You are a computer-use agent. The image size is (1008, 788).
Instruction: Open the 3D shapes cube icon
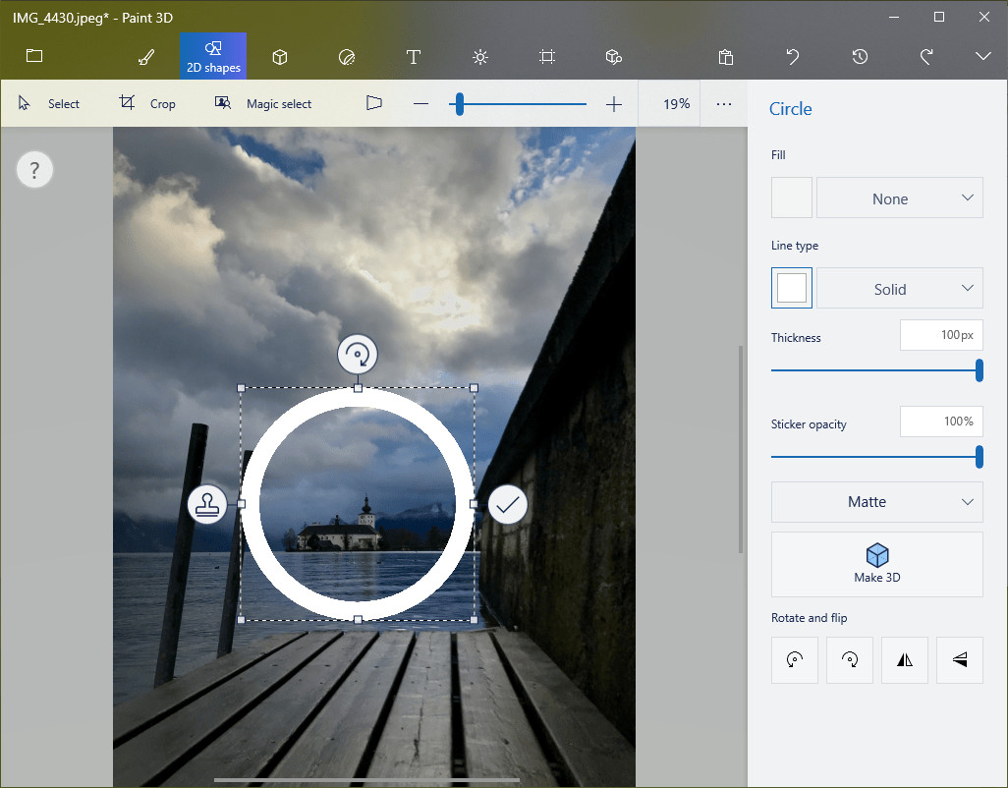(280, 57)
